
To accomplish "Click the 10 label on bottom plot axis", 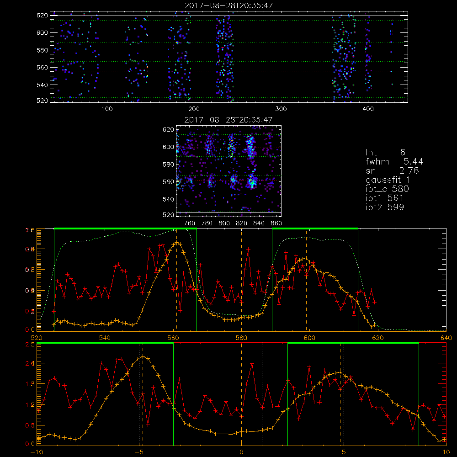I will point(446,452).
